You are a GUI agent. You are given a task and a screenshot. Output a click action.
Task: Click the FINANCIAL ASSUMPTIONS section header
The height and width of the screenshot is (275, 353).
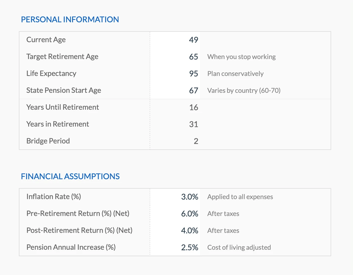coord(70,176)
